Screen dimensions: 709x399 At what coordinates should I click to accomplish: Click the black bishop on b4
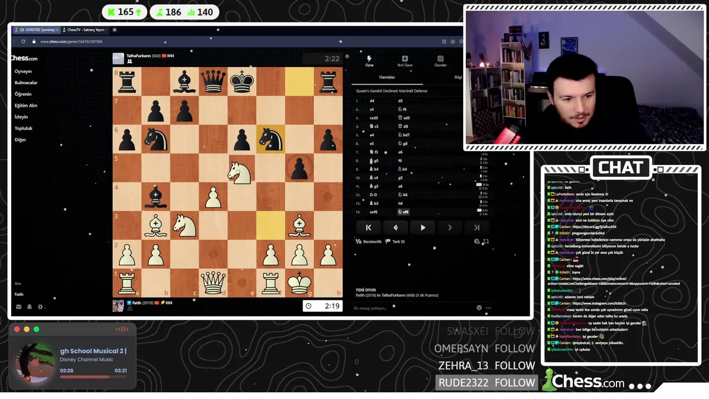tap(155, 197)
